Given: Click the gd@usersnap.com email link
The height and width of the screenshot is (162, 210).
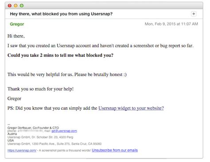Looking at the screenshot, I should (64, 131).
